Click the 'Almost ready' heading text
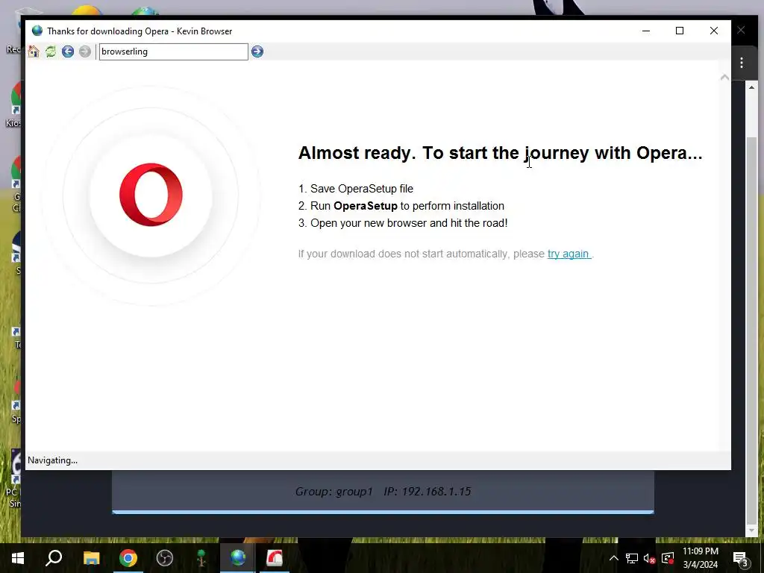Image resolution: width=764 pixels, height=573 pixels. tap(500, 153)
